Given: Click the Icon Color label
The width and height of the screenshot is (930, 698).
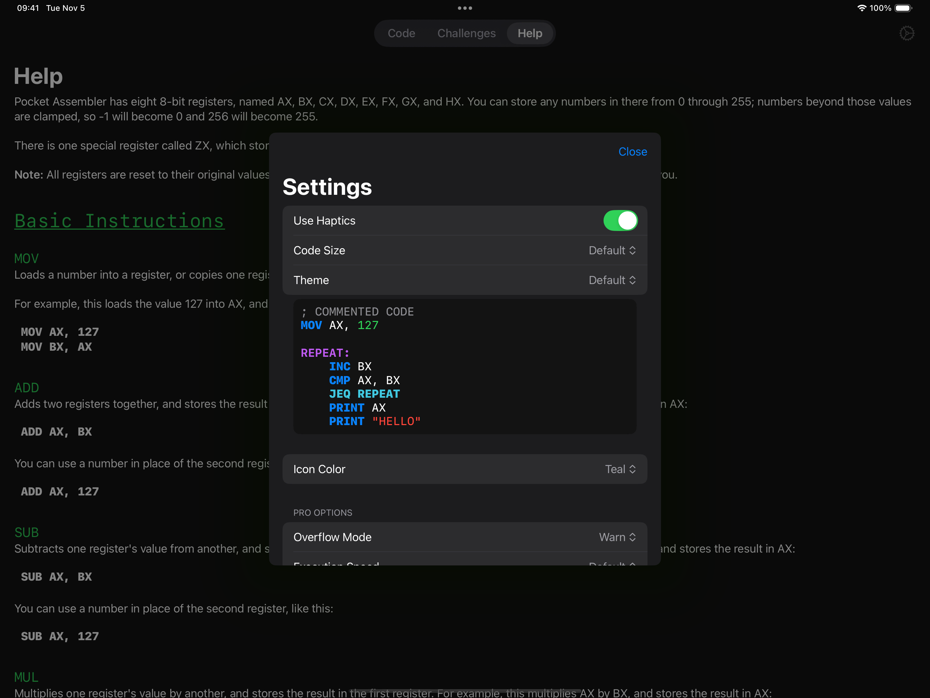Looking at the screenshot, I should pyautogui.click(x=319, y=469).
